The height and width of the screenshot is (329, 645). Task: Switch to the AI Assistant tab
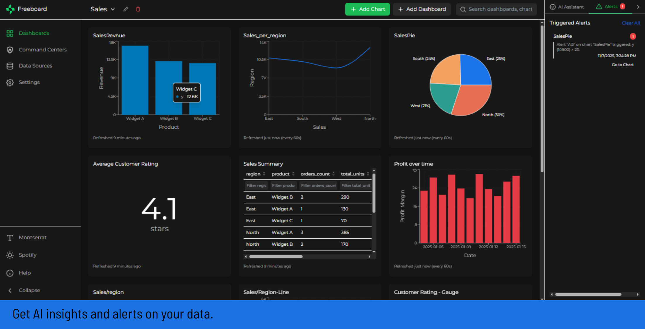click(567, 7)
